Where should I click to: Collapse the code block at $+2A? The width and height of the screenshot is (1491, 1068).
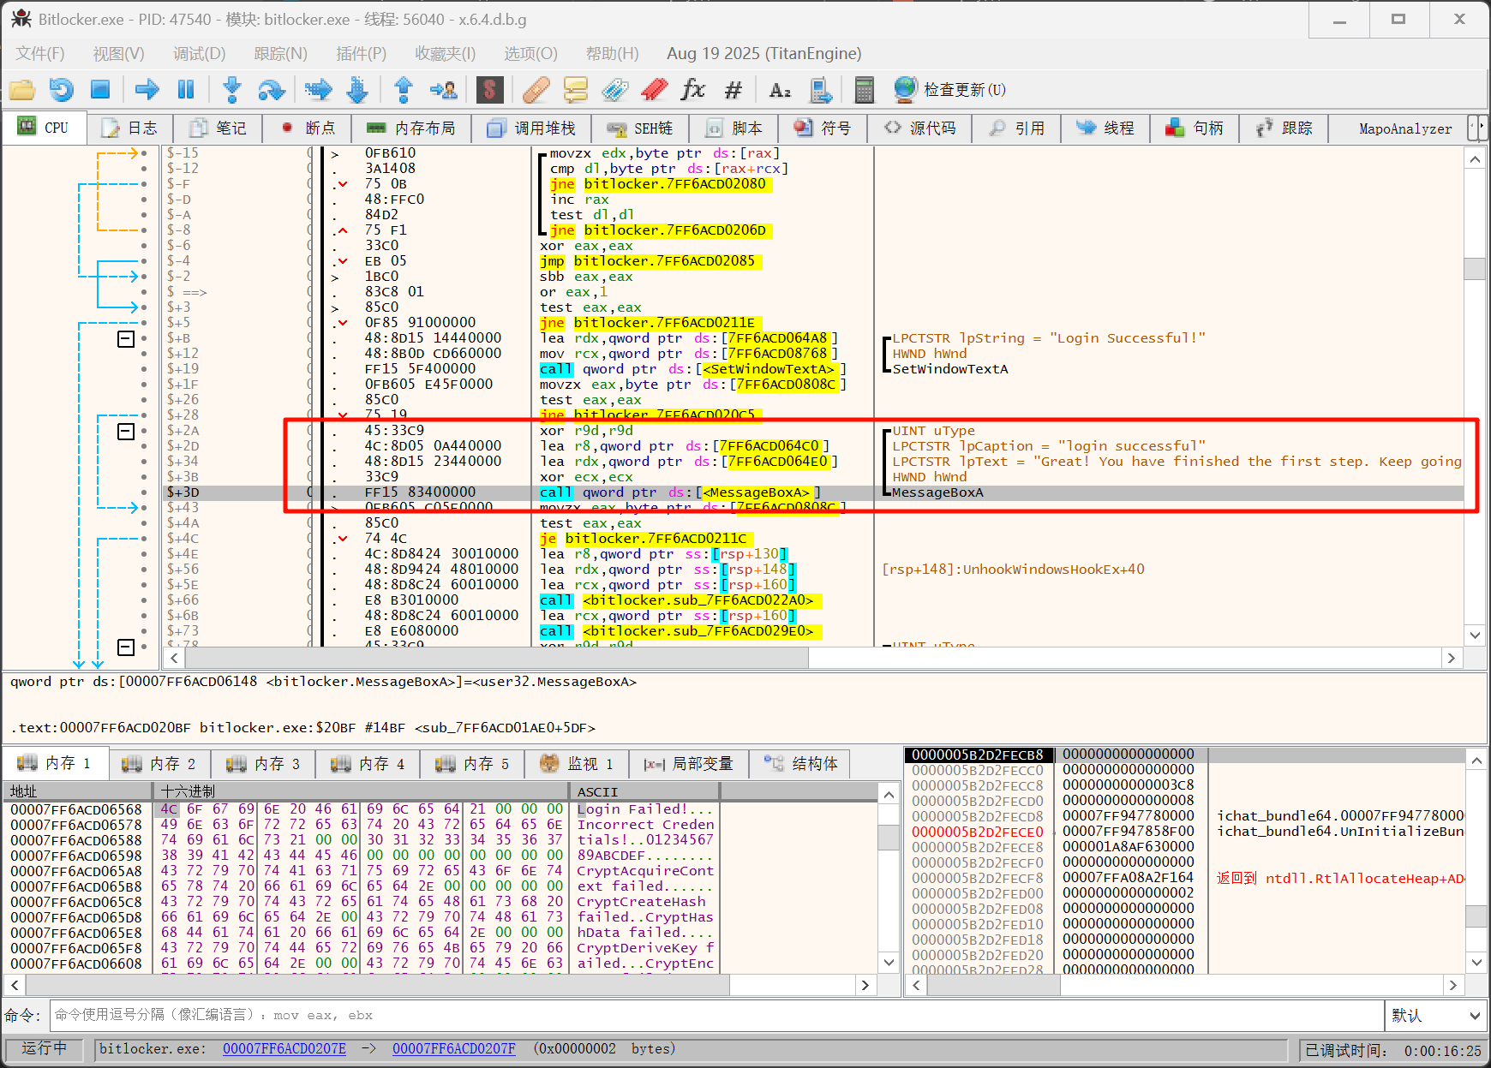[126, 431]
